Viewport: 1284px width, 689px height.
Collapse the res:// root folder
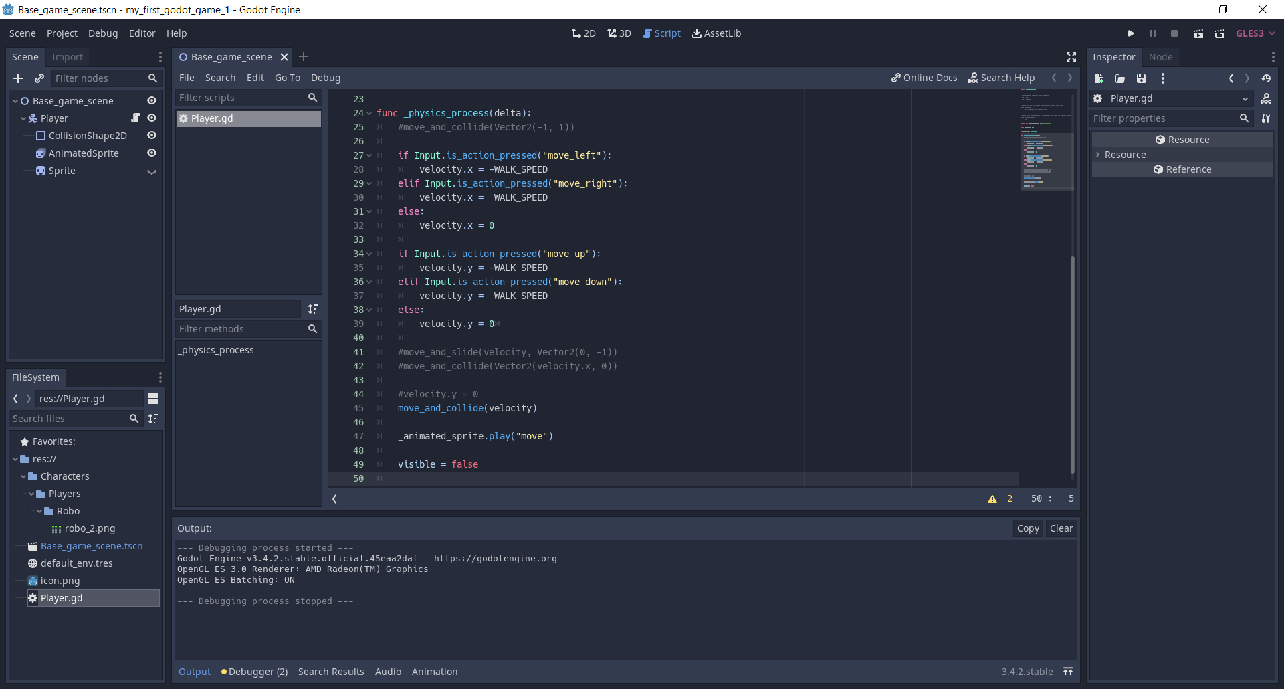point(15,459)
